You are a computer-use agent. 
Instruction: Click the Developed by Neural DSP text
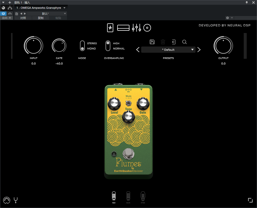pos(225,25)
